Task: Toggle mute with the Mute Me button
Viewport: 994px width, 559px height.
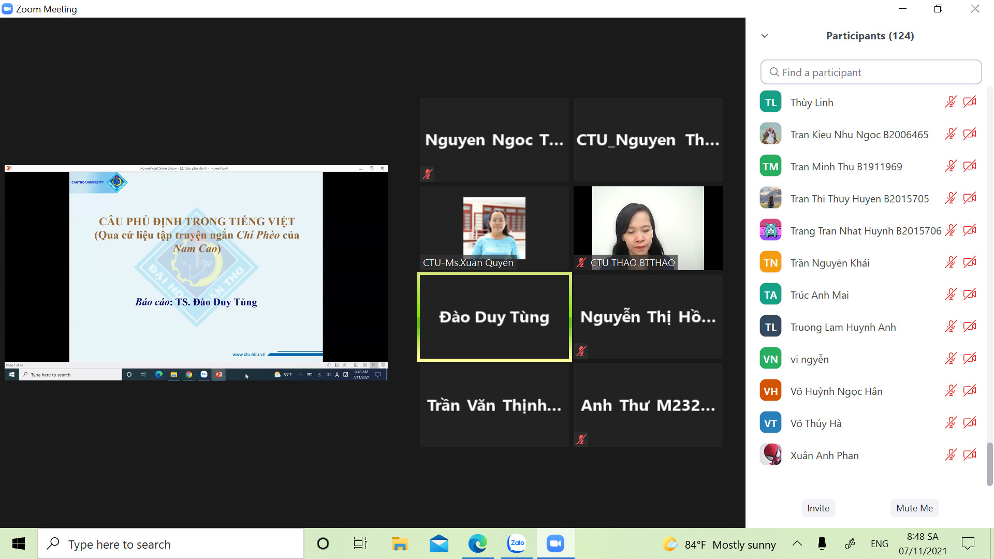Action: click(914, 508)
